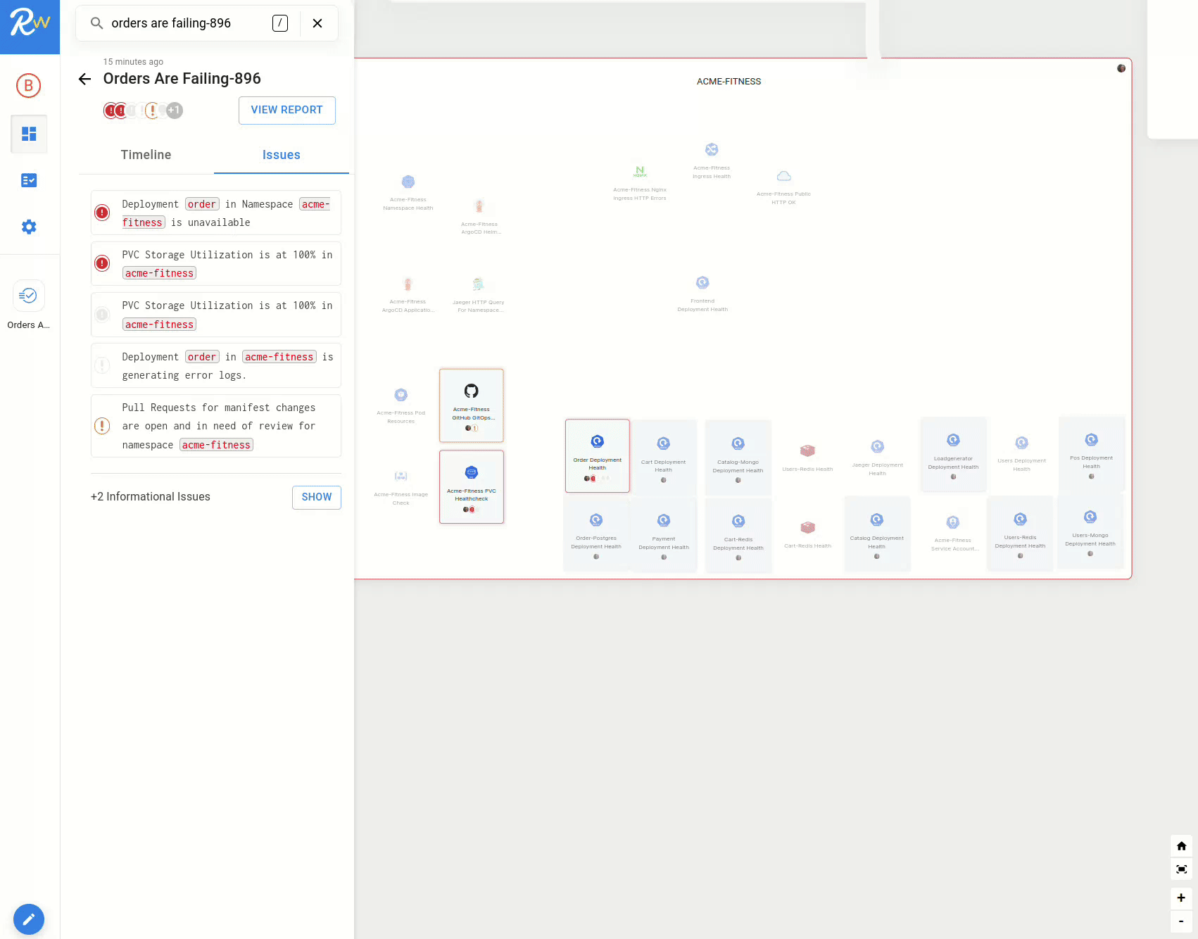The height and width of the screenshot is (939, 1198).
Task: Switch to the Timeline tab
Action: coord(146,155)
